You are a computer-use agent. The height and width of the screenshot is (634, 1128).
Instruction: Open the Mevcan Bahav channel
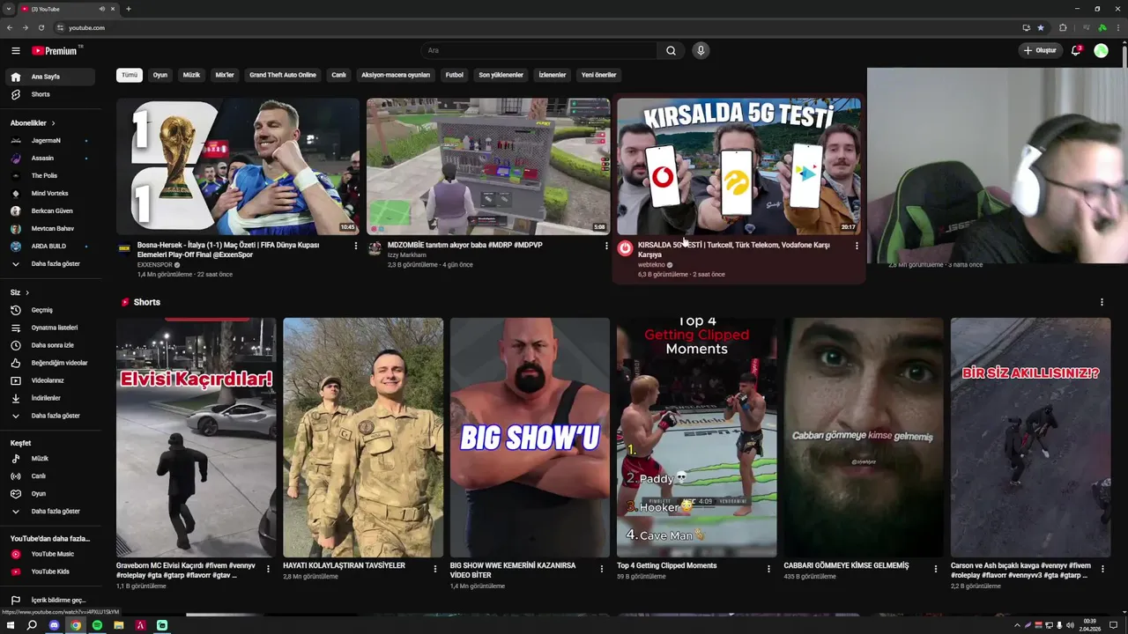(48, 229)
